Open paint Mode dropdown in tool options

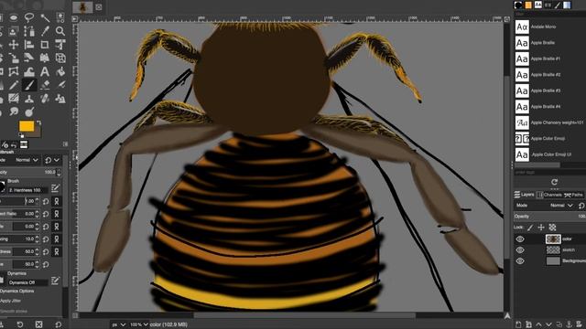point(19,160)
